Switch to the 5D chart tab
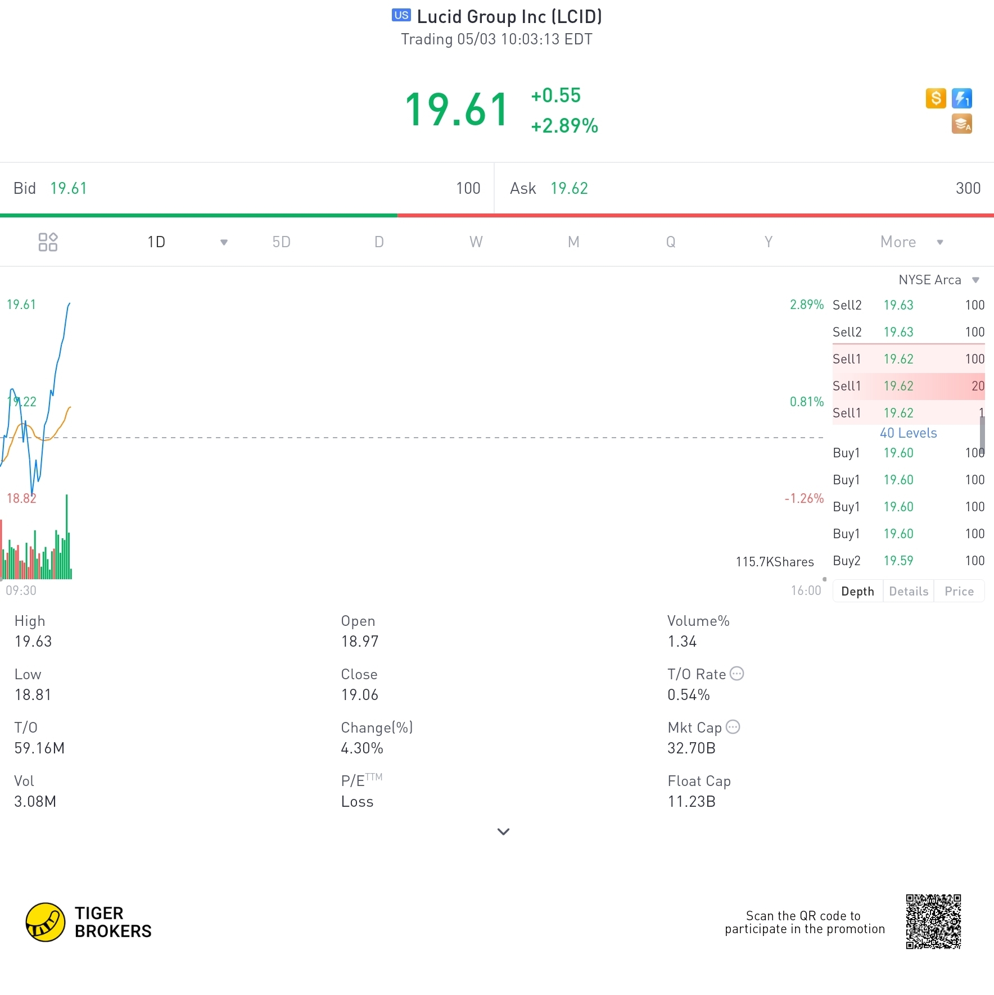The image size is (994, 995). [x=281, y=242]
